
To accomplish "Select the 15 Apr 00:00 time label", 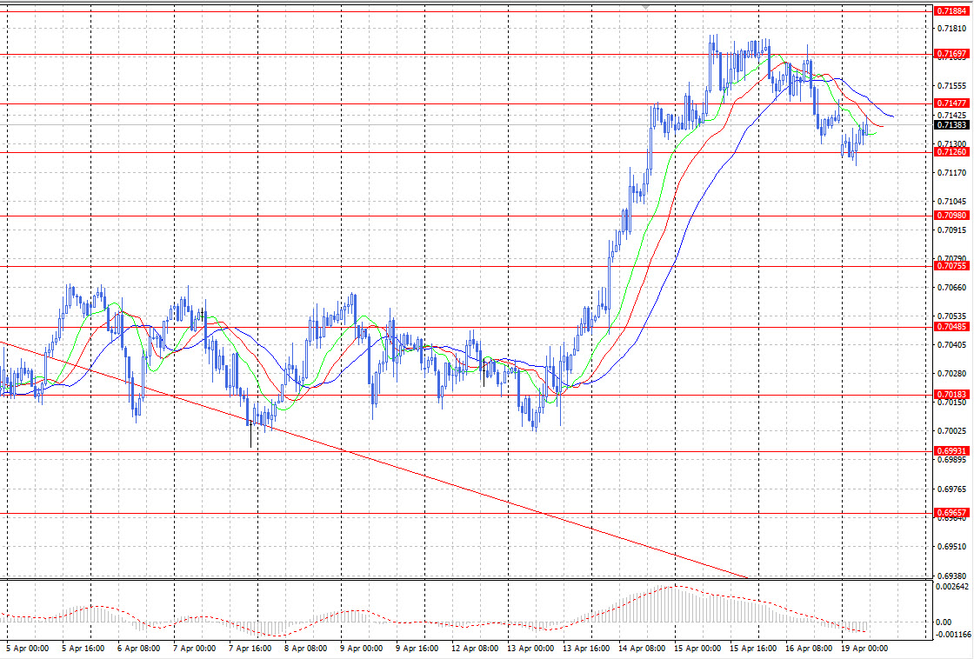I will pyautogui.click(x=697, y=649).
